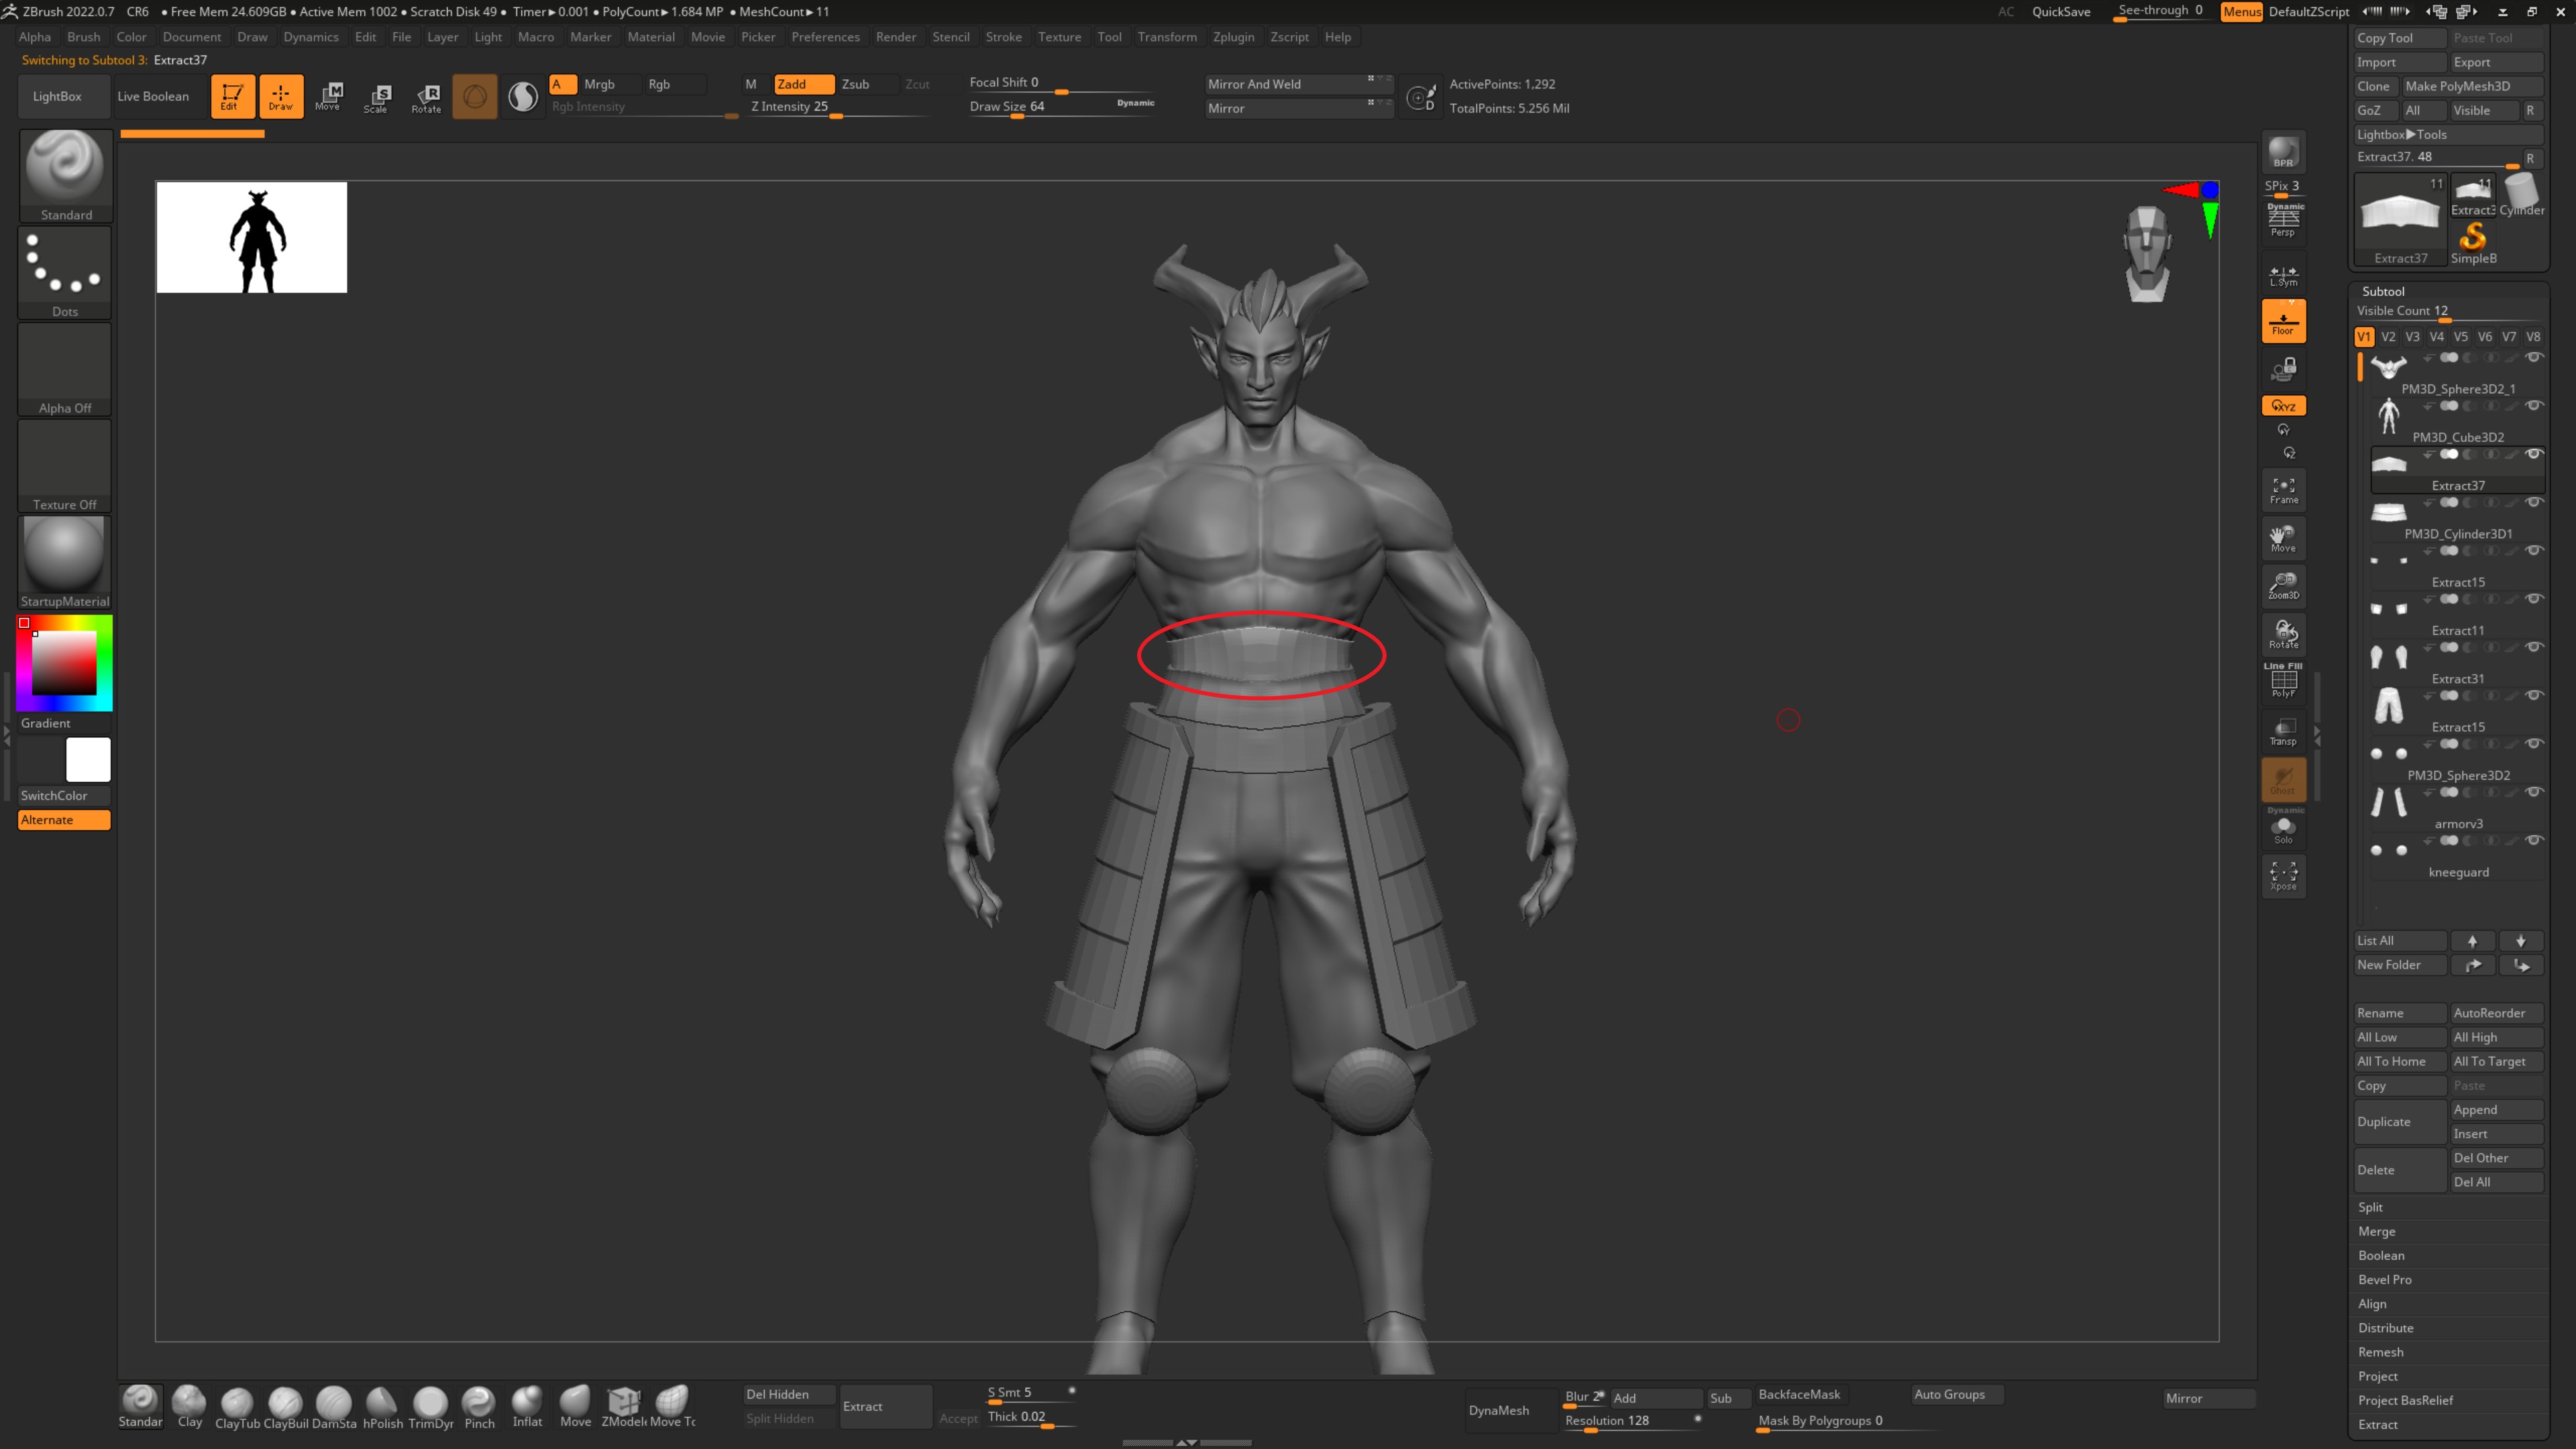Hide the Extract37 subtool eye
This screenshot has width=2576, height=1449.
pyautogui.click(x=2534, y=454)
